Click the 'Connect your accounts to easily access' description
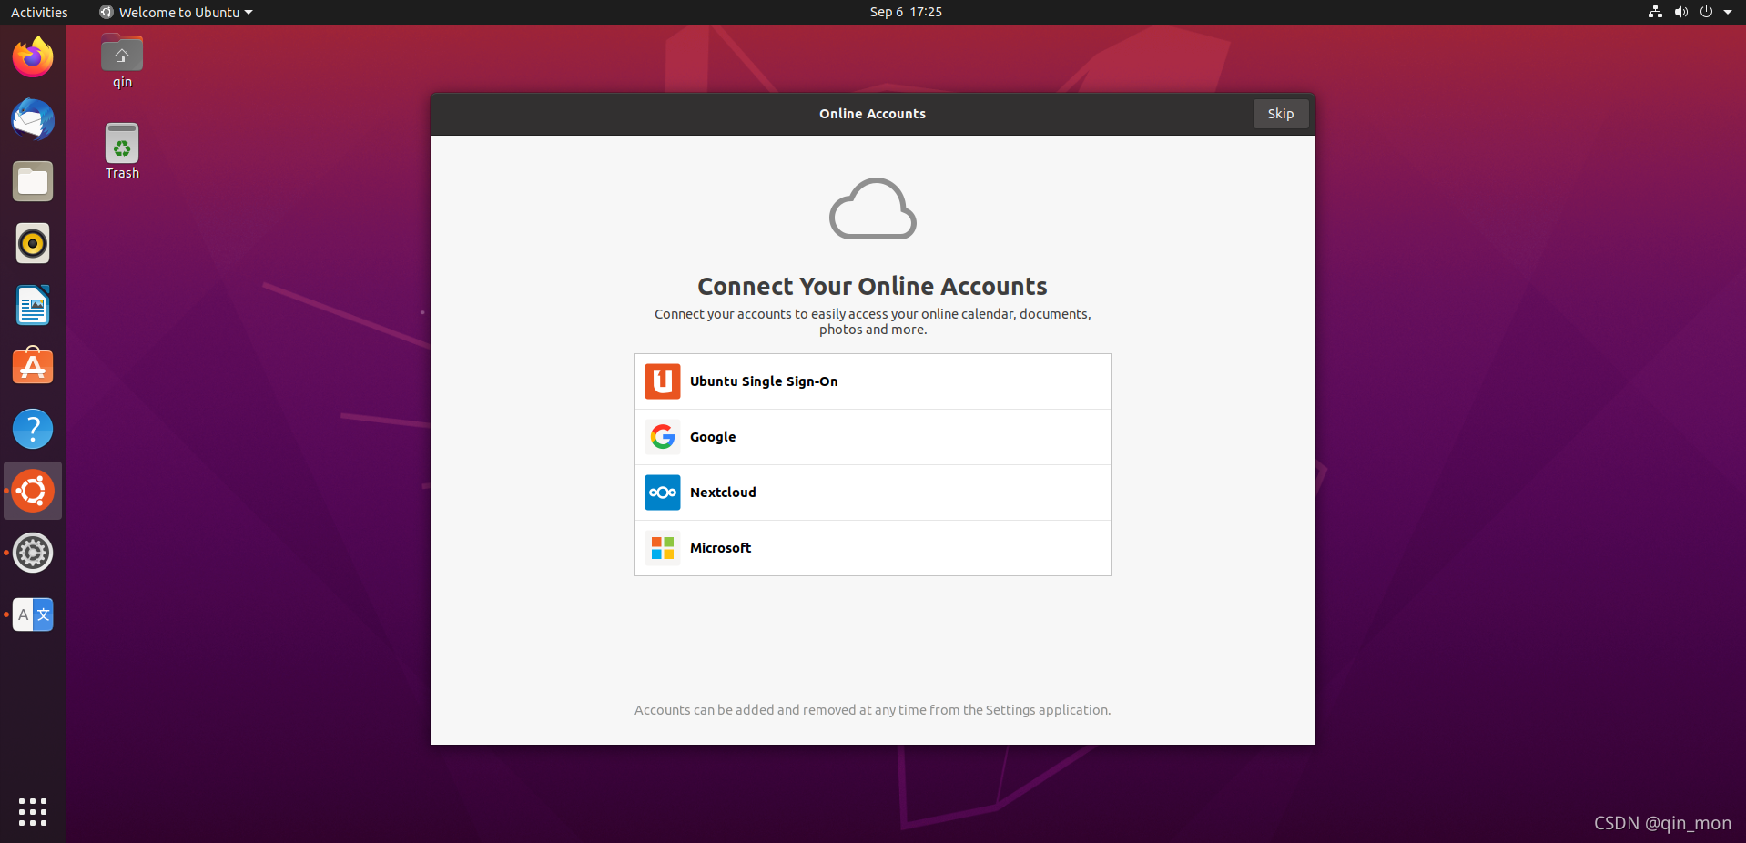1746x843 pixels. (x=872, y=321)
